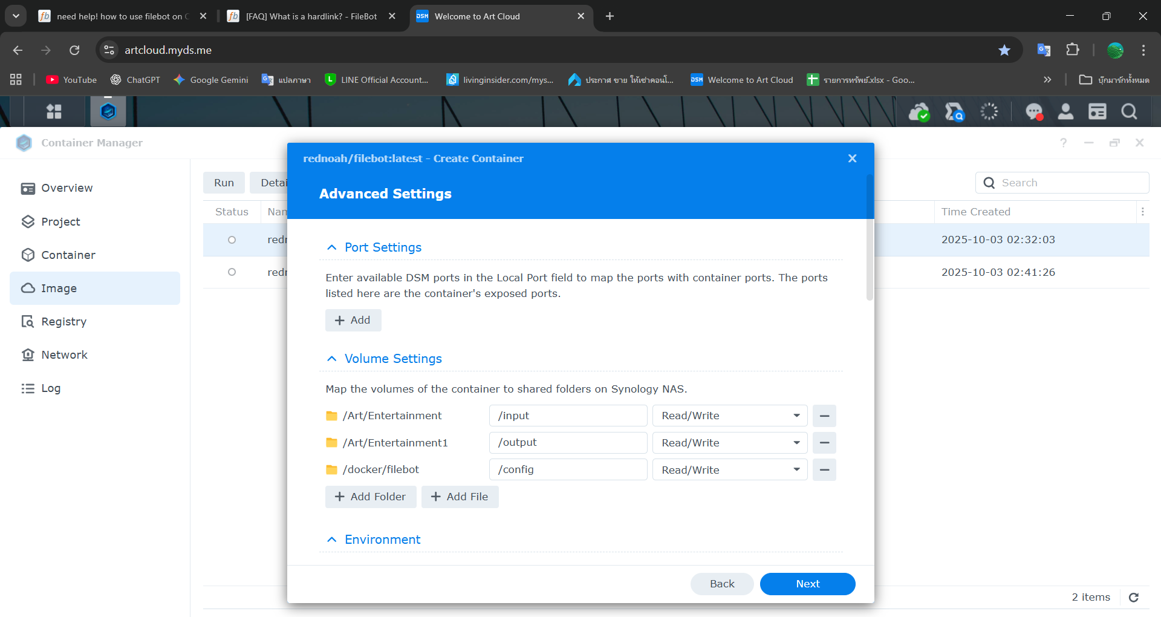This screenshot has height=617, width=1161.
Task: Select the second container row status circle
Action: tap(232, 272)
